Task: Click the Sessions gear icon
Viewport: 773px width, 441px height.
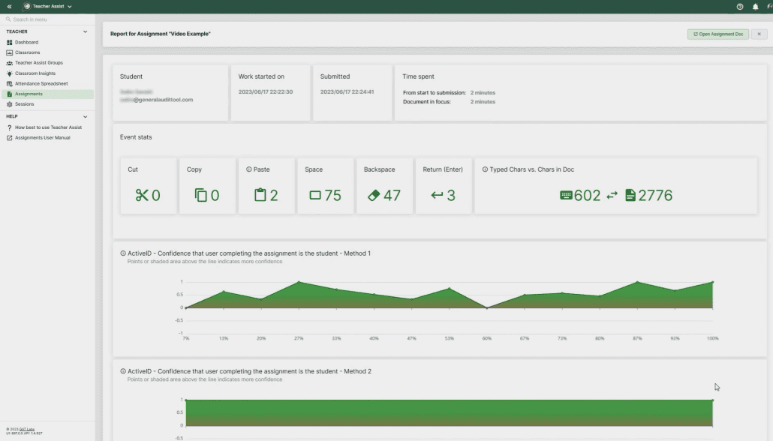Action: [x=9, y=104]
